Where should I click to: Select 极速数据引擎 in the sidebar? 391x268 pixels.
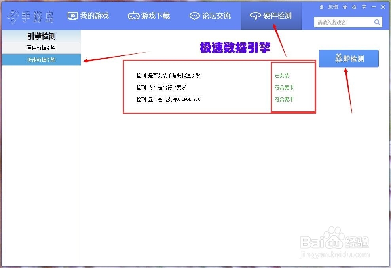42,60
